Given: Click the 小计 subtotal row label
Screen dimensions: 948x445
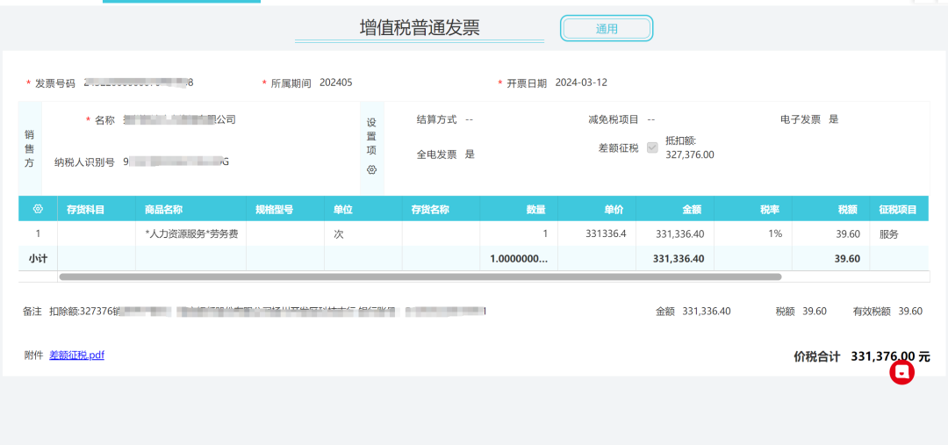Looking at the screenshot, I should (38, 259).
